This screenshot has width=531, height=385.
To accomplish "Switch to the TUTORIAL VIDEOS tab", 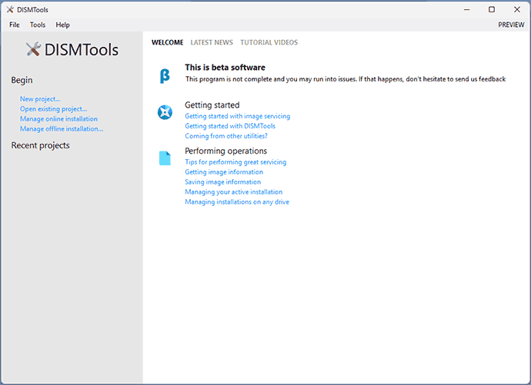I will (269, 42).
